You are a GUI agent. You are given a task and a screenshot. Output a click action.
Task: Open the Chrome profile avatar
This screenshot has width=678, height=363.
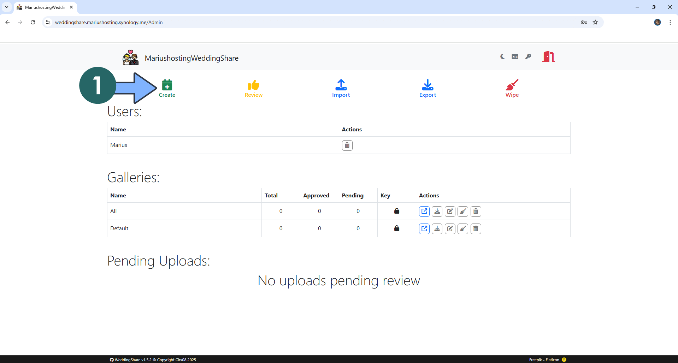[658, 22]
